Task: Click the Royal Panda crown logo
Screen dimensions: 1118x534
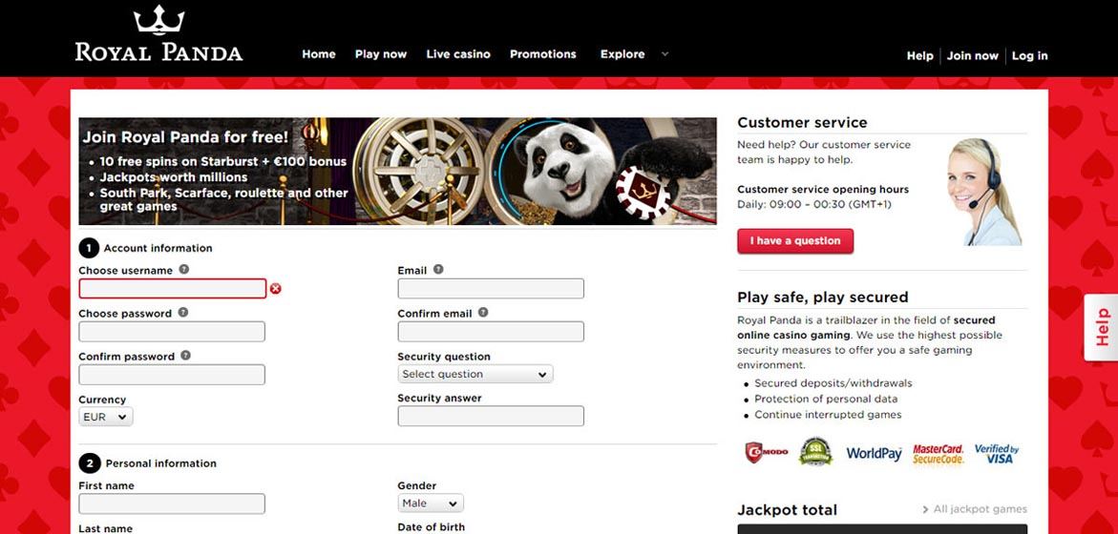Action: 159,21
